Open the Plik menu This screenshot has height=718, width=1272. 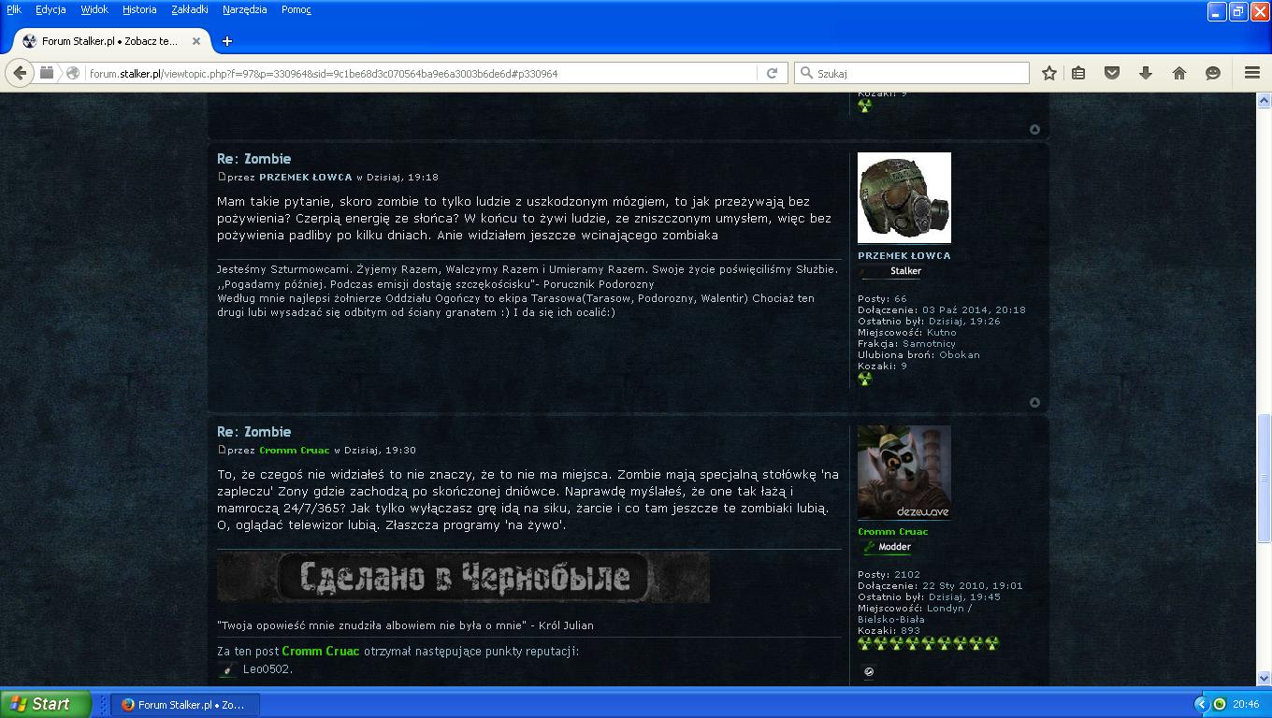click(14, 9)
